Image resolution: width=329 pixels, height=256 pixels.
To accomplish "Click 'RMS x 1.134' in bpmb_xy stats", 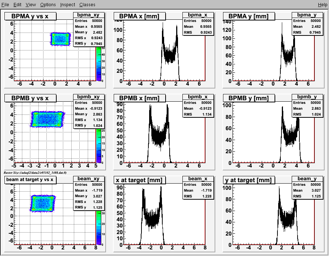I will click(88, 120).
